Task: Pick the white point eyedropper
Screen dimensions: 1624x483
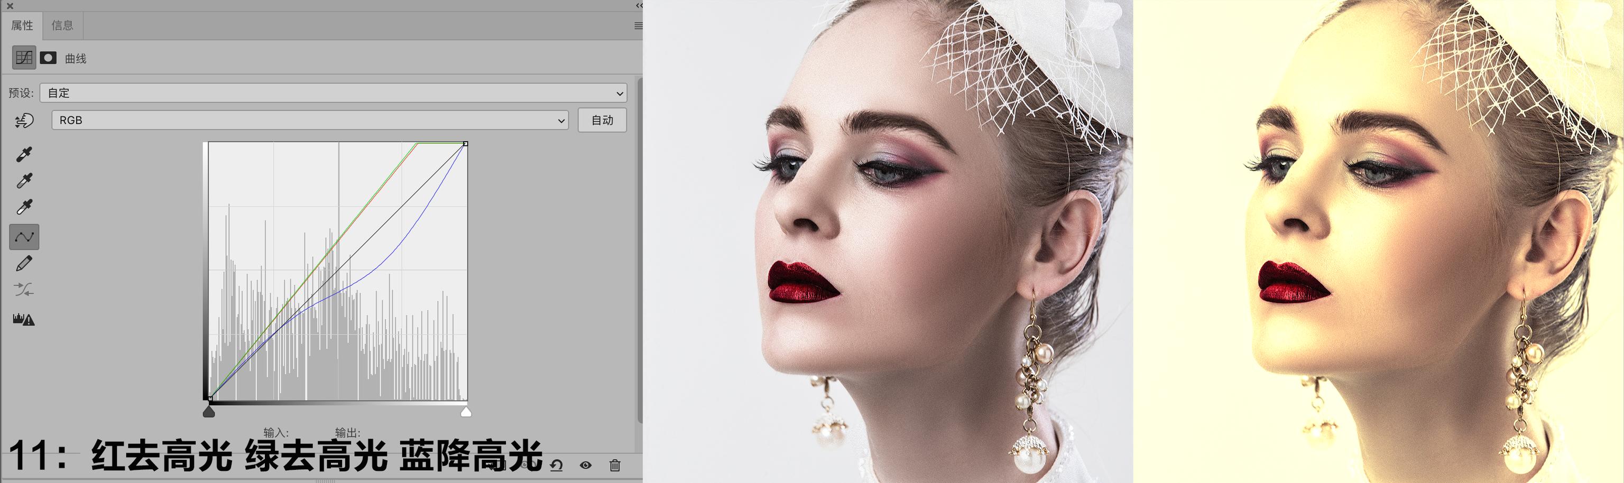Action: point(24,208)
